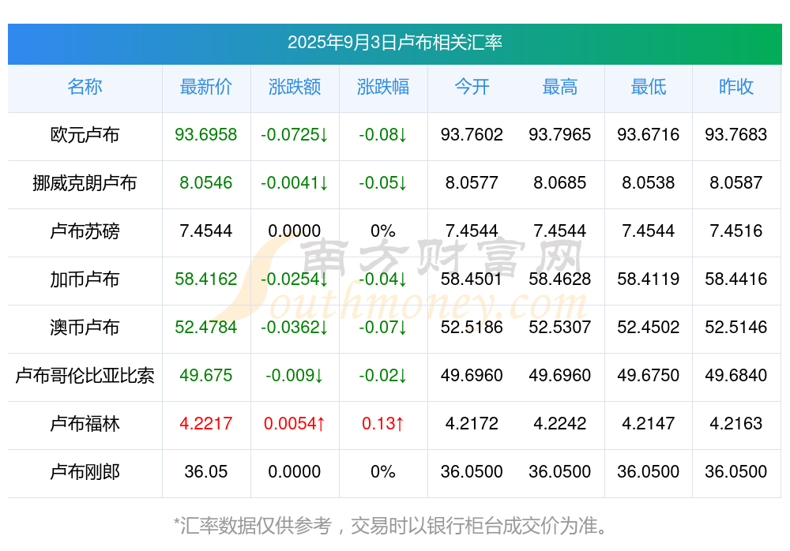The width and height of the screenshot is (790, 551).
Task: Select the '名称' column header
Action: [85, 87]
